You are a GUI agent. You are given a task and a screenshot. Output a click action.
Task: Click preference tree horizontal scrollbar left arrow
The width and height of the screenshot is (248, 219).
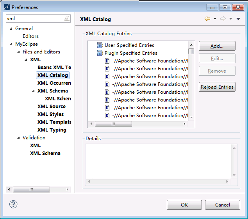(x=9, y=189)
